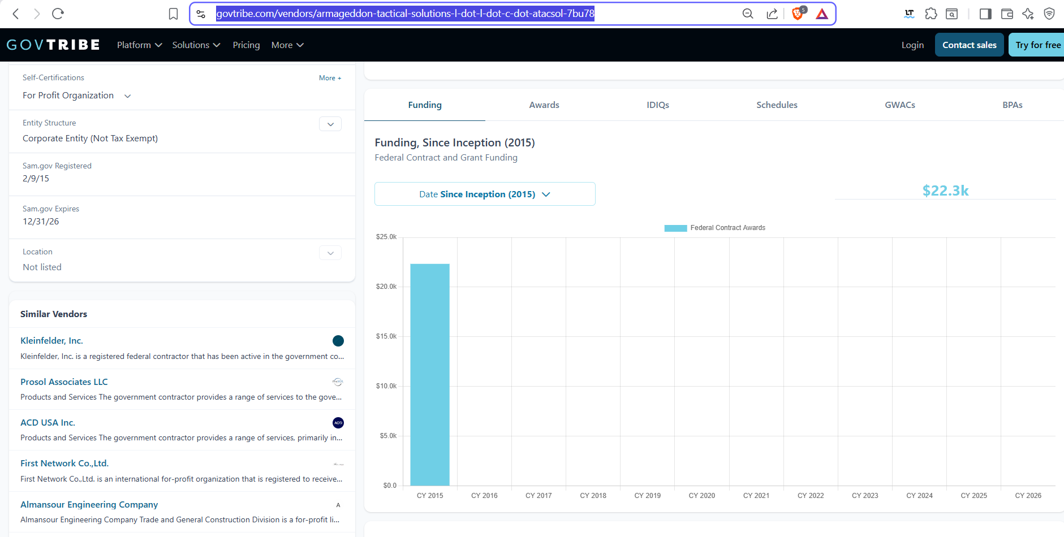This screenshot has width=1064, height=537.
Task: Click the CY 2015 funding bar
Action: (430, 374)
